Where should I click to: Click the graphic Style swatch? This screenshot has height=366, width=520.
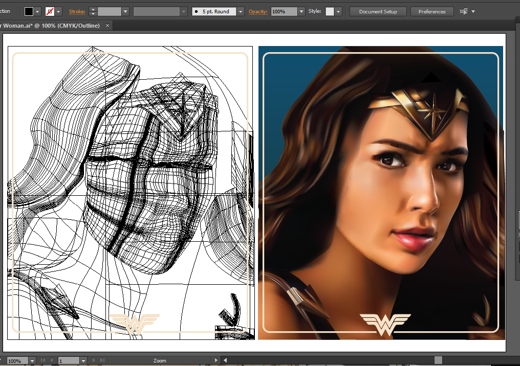pos(330,12)
